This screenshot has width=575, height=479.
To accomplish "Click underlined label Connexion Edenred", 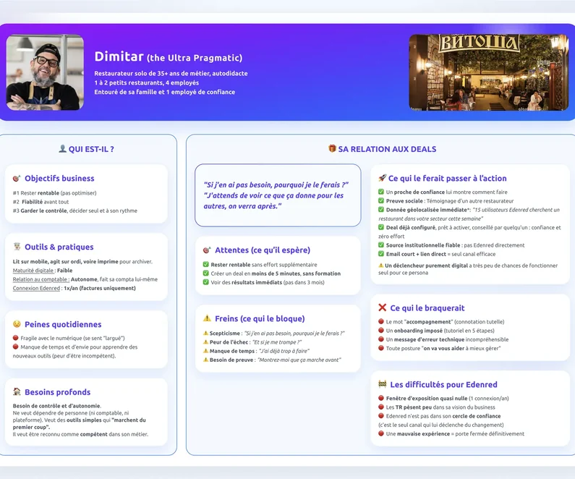I will [x=36, y=288].
